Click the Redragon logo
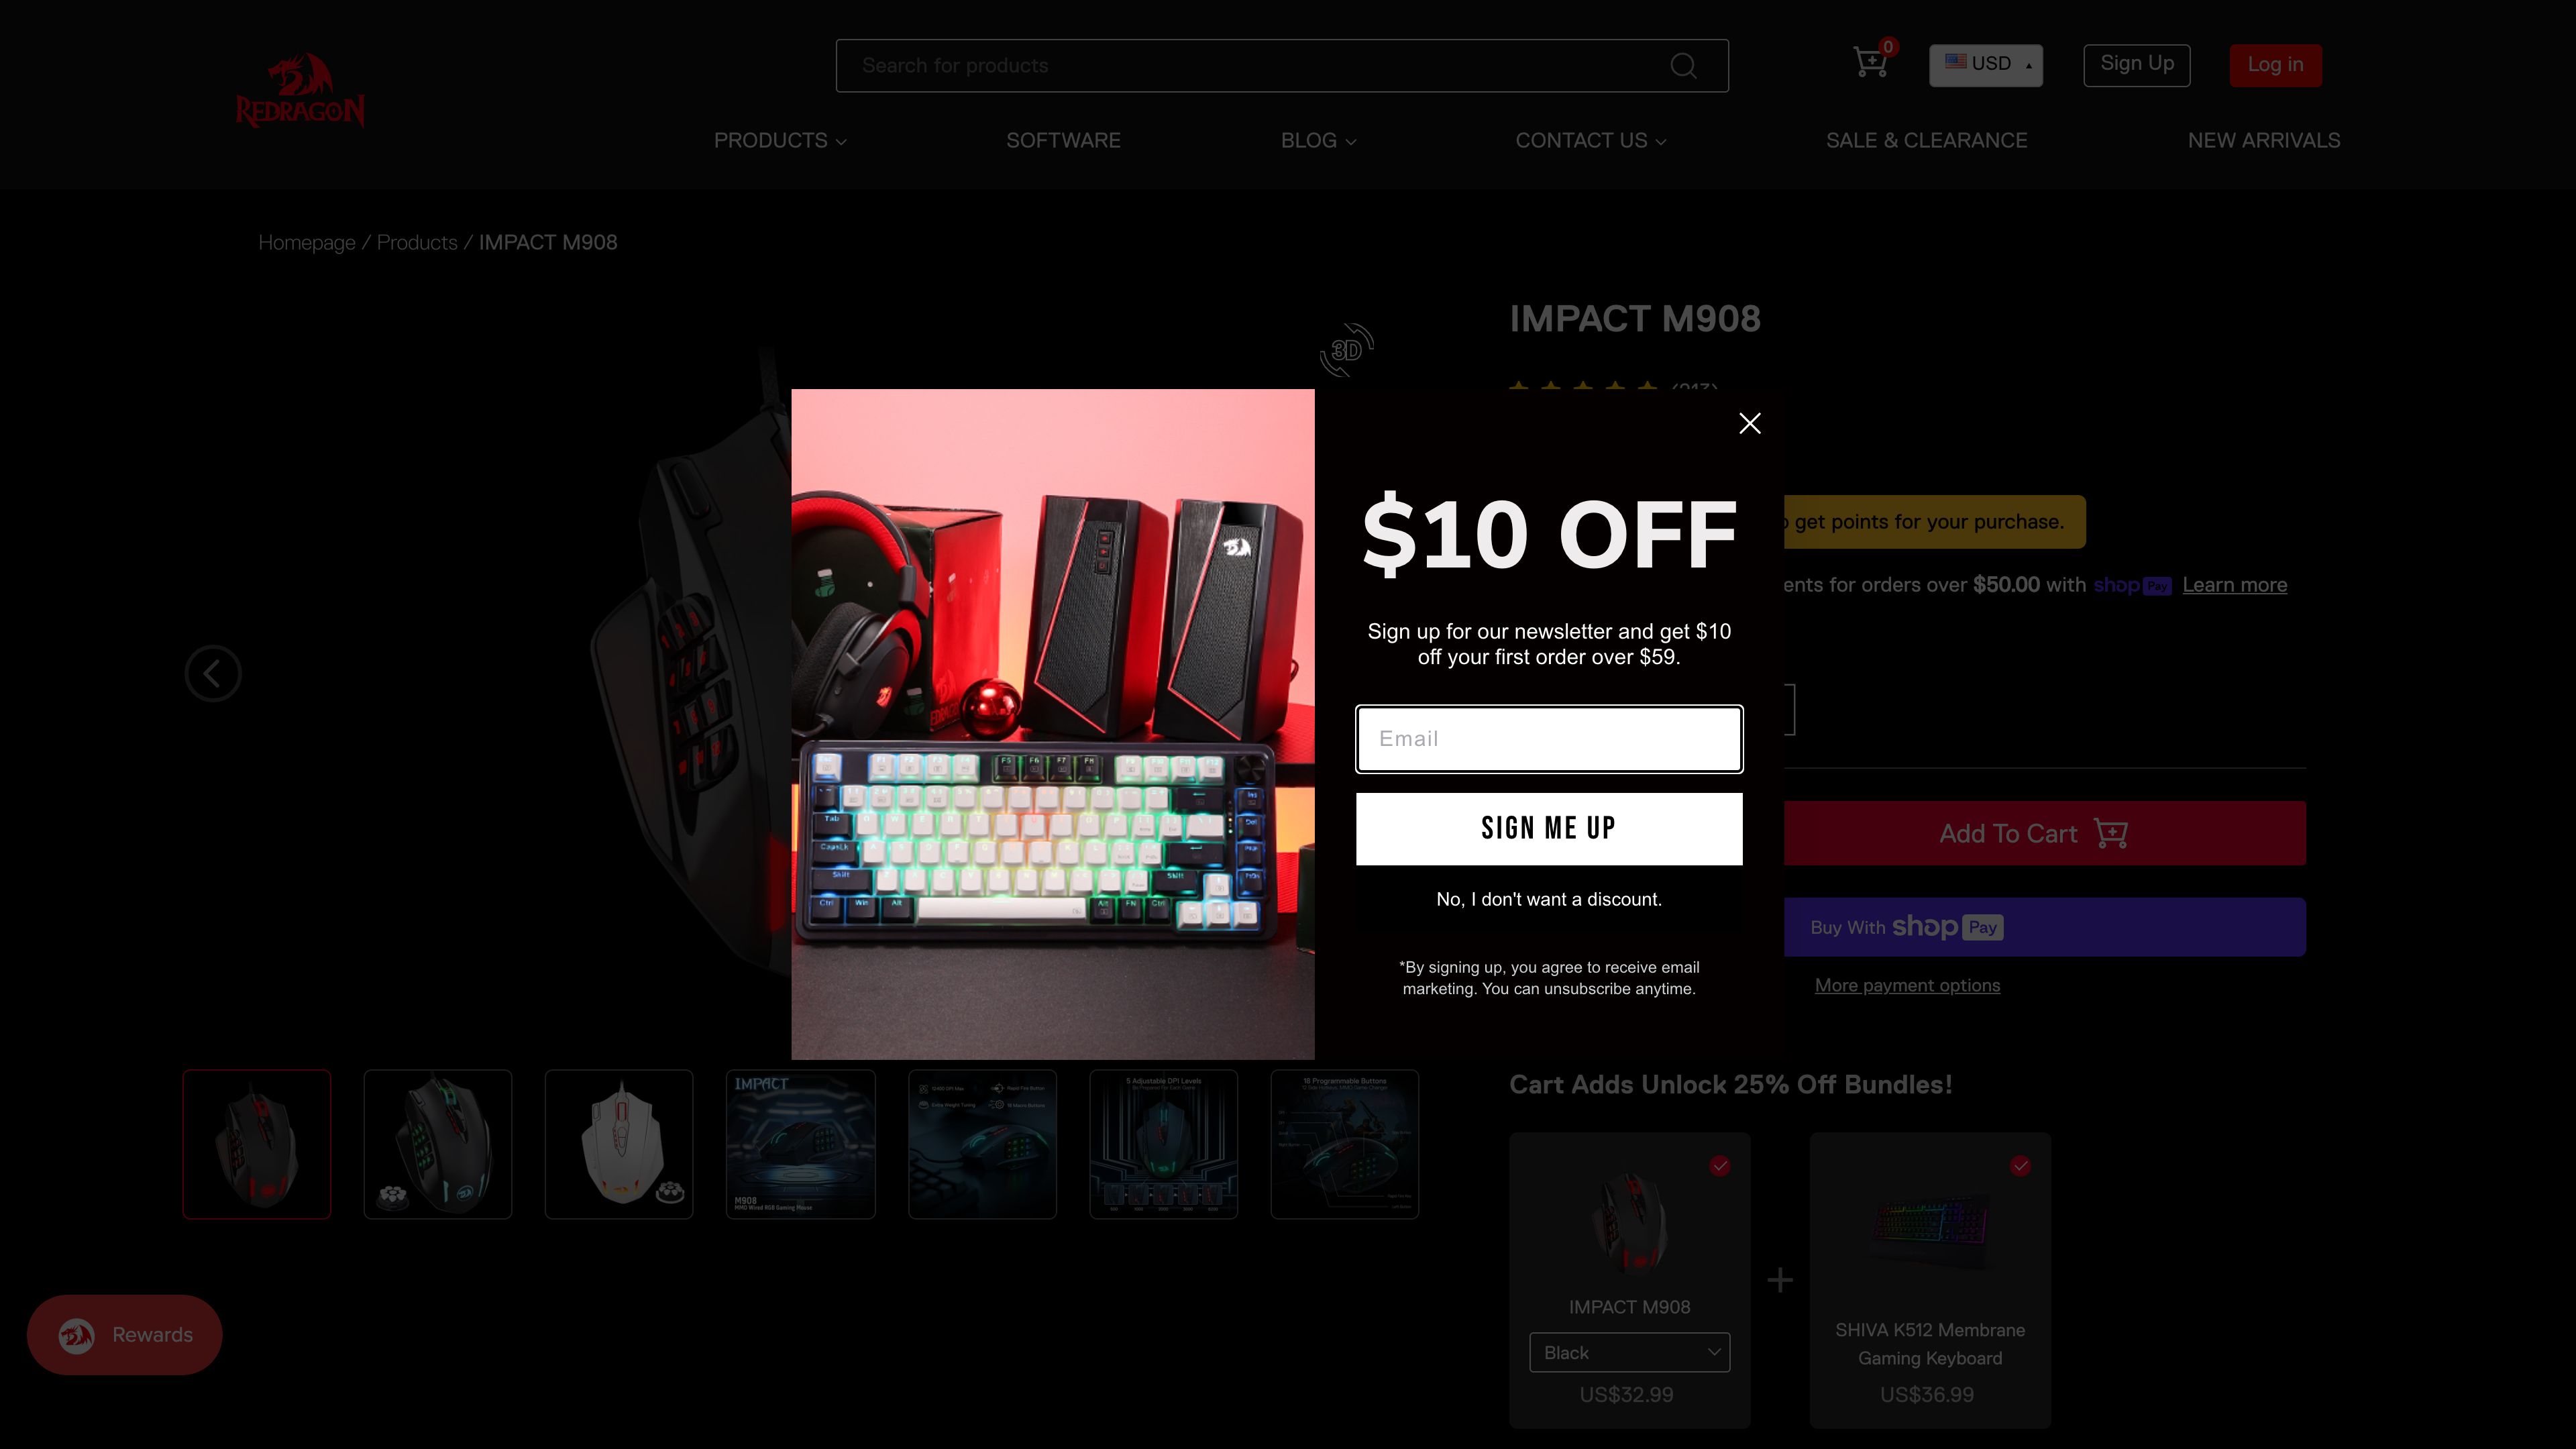Viewport: 2576px width, 1449px height. coord(300,90)
